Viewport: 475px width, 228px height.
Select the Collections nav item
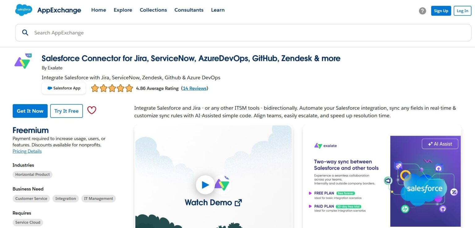coord(153,10)
